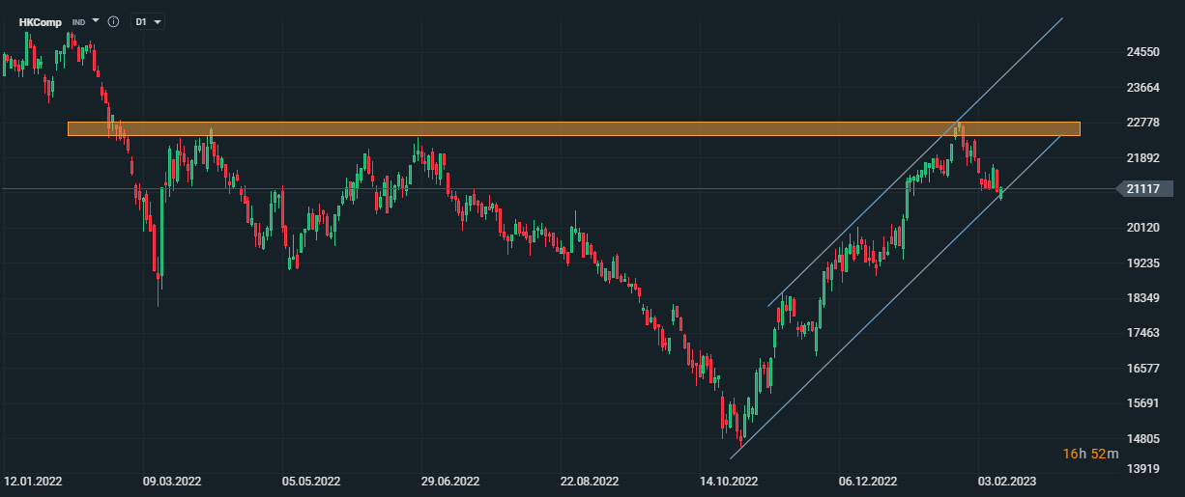Click the 15691 price axis label

(x=1142, y=403)
